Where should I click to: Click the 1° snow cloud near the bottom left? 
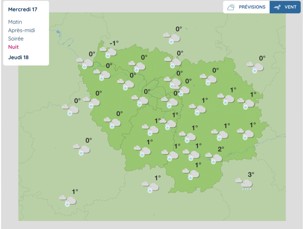(x=68, y=201)
